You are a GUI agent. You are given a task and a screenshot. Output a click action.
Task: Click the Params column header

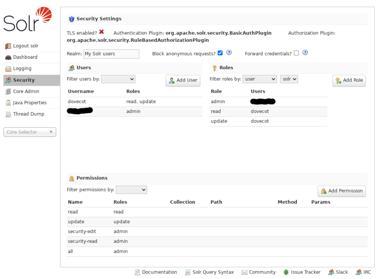pos(321,202)
